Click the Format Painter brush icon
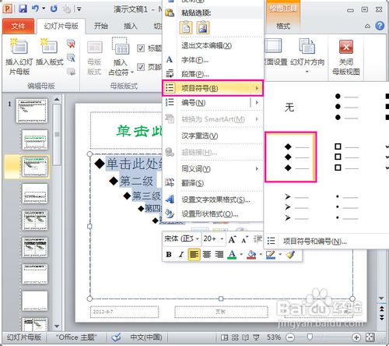 point(291,254)
